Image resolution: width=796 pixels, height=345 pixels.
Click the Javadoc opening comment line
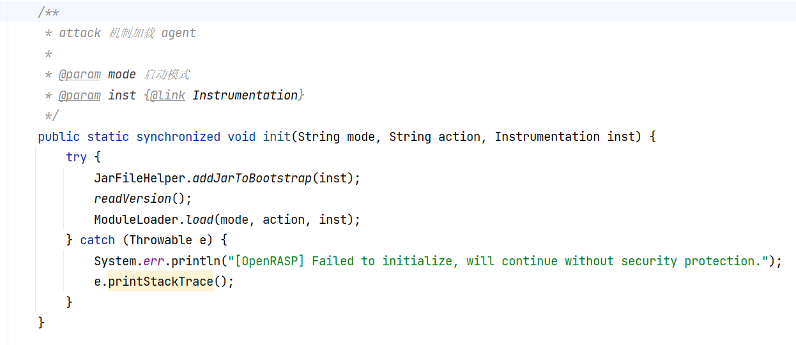(x=49, y=12)
